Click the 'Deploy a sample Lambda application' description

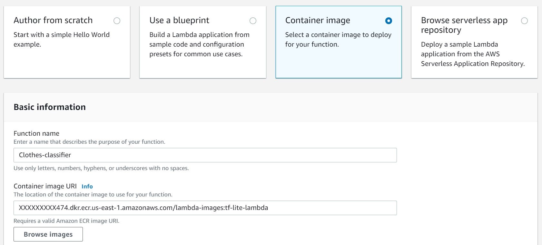pos(473,54)
